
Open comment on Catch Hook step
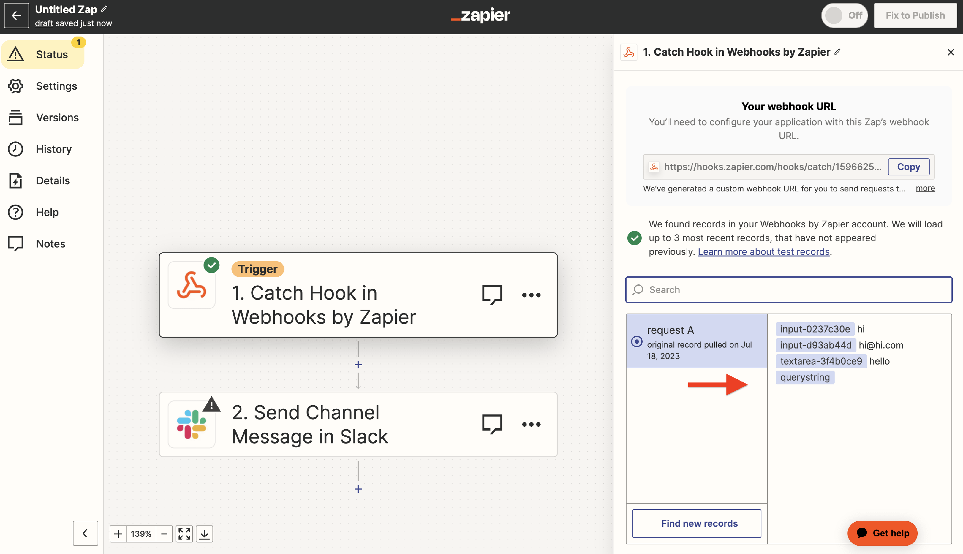(x=492, y=295)
